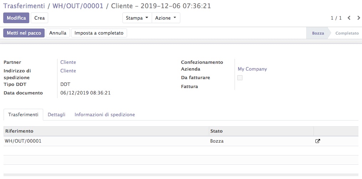Open the Indirizzo di spedizione Cliente link
The image size is (362, 179).
pyautogui.click(x=68, y=71)
